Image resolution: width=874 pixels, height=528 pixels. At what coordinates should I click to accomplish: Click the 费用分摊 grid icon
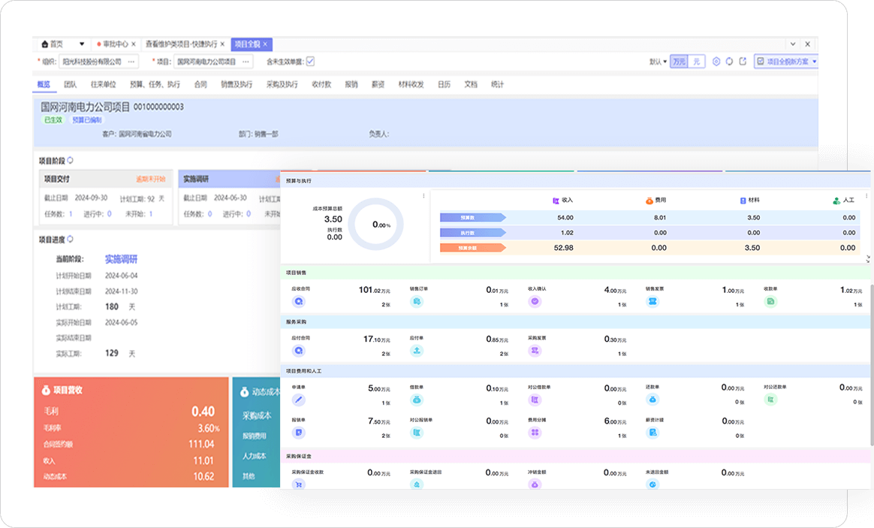(535, 433)
